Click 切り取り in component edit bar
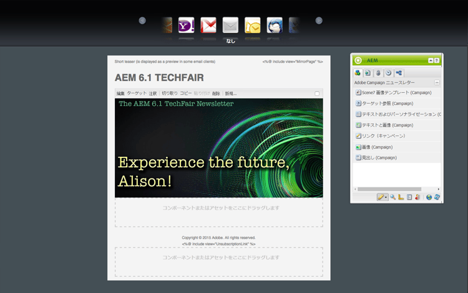 click(170, 93)
